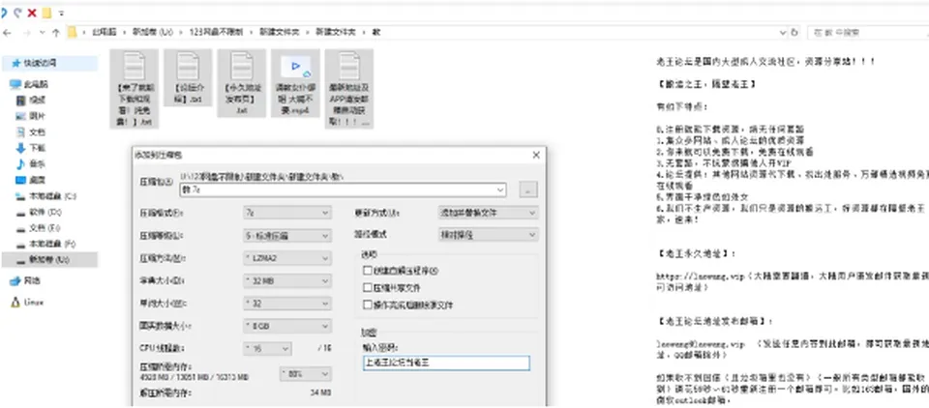Enable the delete source files after compression checkbox
The image size is (929, 408).
click(x=368, y=305)
